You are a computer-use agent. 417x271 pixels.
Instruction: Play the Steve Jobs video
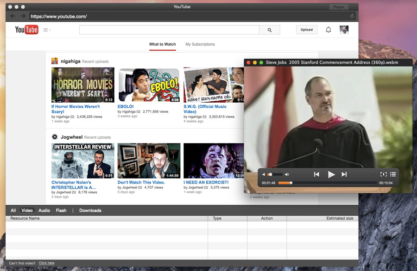(331, 175)
